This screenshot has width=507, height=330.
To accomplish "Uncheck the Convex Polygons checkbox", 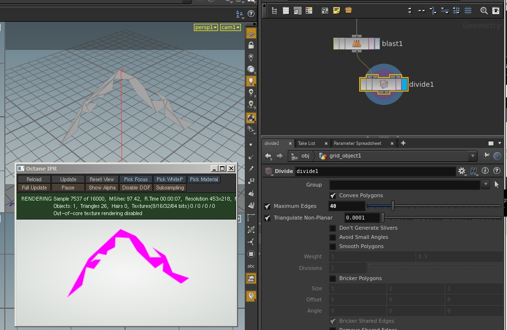I will click(x=333, y=196).
